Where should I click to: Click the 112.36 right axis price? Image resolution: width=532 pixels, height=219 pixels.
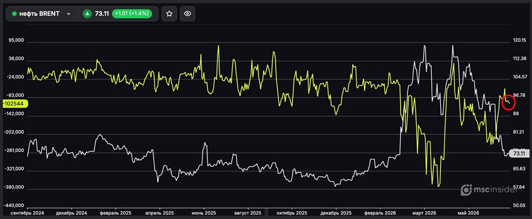tap(519, 59)
